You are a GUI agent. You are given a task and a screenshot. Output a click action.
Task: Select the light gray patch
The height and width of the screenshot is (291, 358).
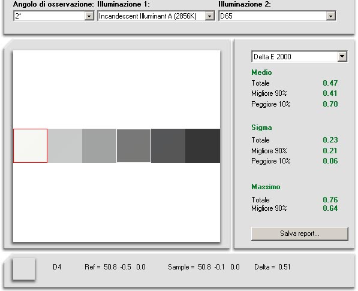click(x=65, y=145)
